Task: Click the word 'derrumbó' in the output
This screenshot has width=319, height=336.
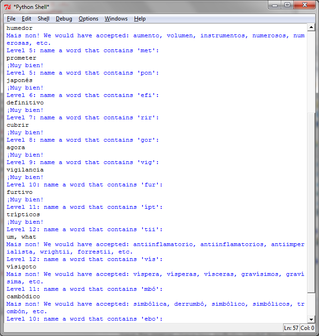Action: tap(189, 304)
